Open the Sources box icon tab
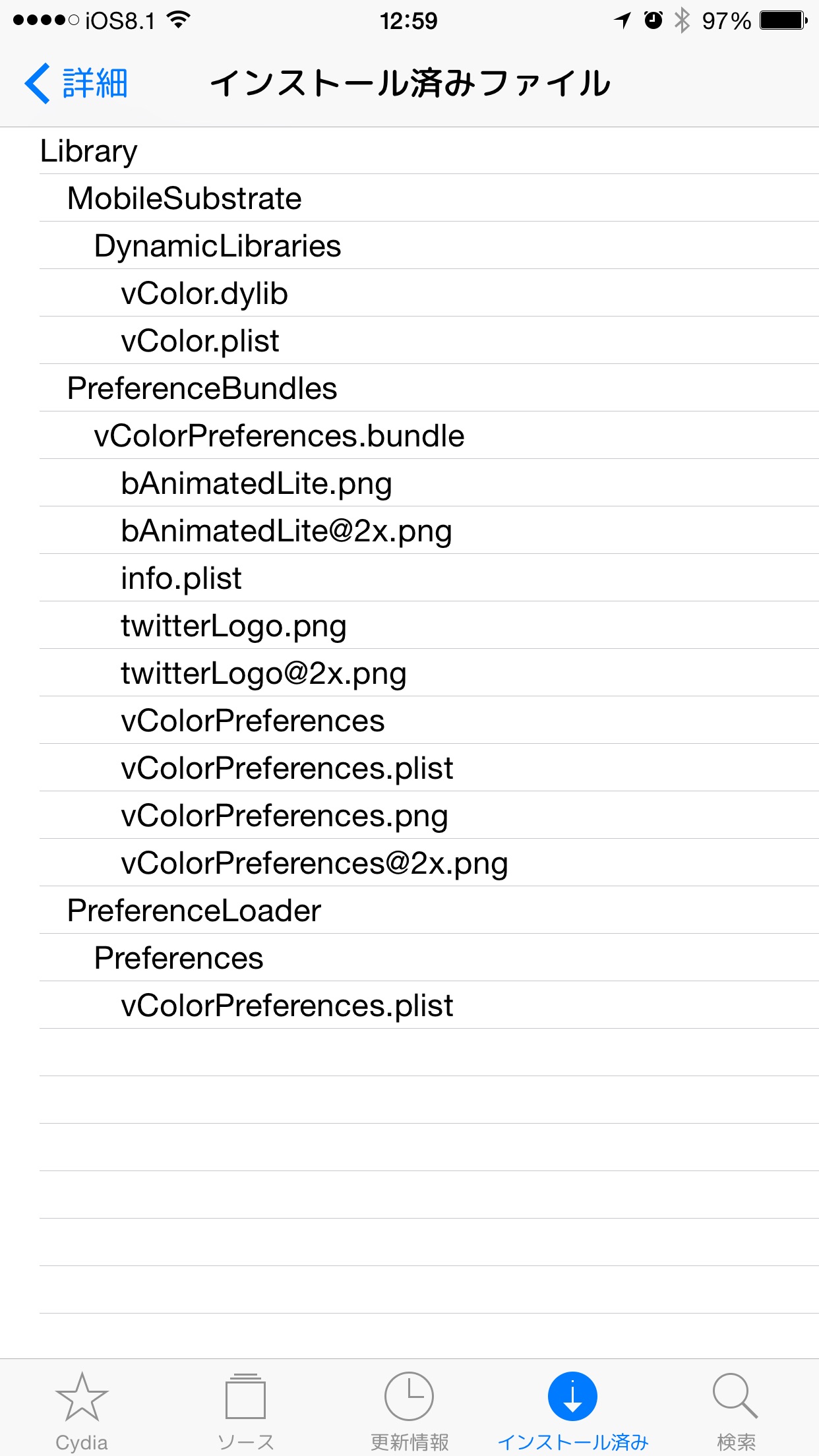Image resolution: width=819 pixels, height=1456 pixels. [x=245, y=1397]
